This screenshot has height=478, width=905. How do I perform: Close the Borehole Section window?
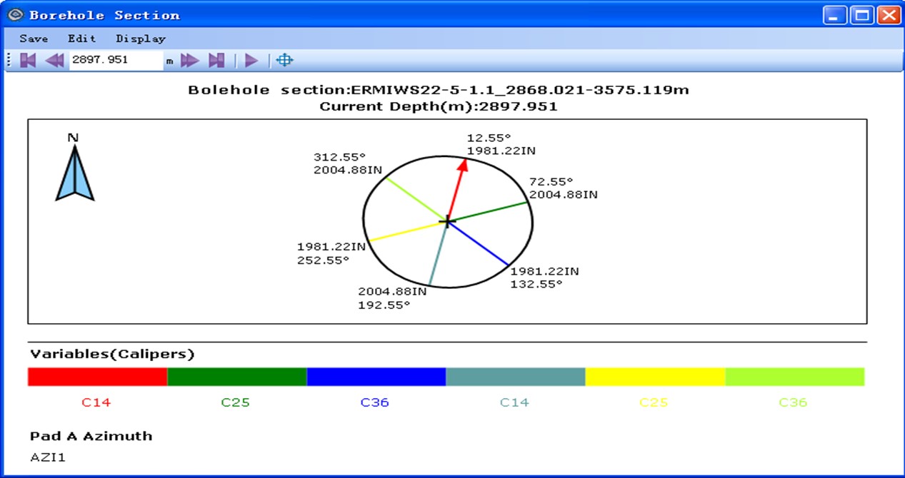pos(889,15)
